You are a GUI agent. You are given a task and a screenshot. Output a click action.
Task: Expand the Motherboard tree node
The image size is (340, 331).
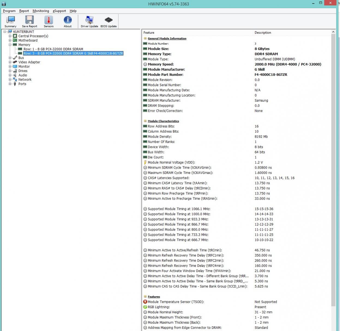point(10,40)
